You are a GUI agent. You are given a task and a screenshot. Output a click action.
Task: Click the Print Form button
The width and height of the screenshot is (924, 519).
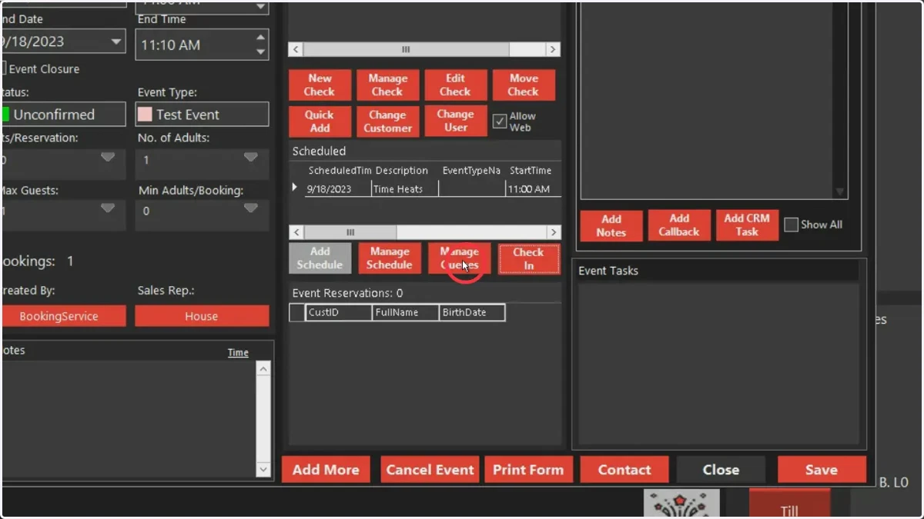[528, 470]
